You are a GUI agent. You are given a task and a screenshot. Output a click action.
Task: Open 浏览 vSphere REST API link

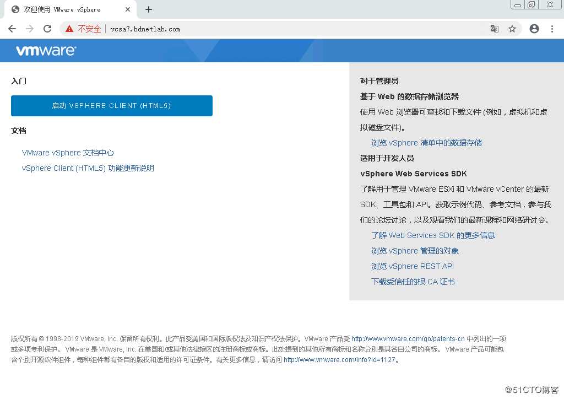point(413,266)
